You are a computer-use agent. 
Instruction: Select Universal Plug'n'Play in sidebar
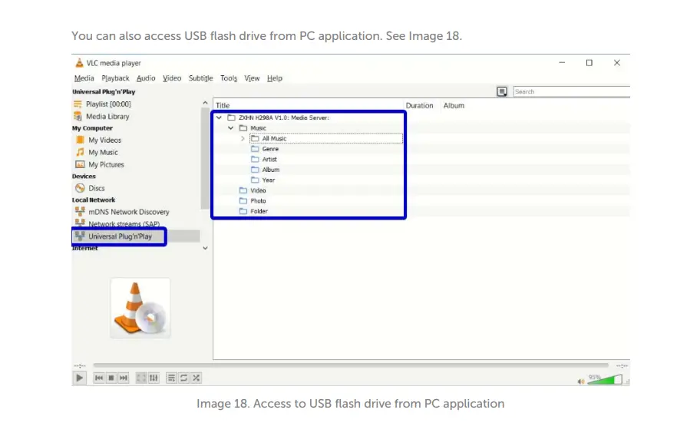pos(120,236)
